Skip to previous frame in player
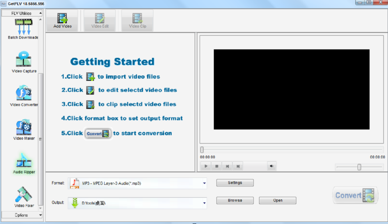 pos(227,166)
